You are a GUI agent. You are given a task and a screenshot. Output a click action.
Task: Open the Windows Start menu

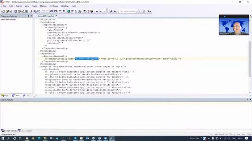click(x=3, y=138)
